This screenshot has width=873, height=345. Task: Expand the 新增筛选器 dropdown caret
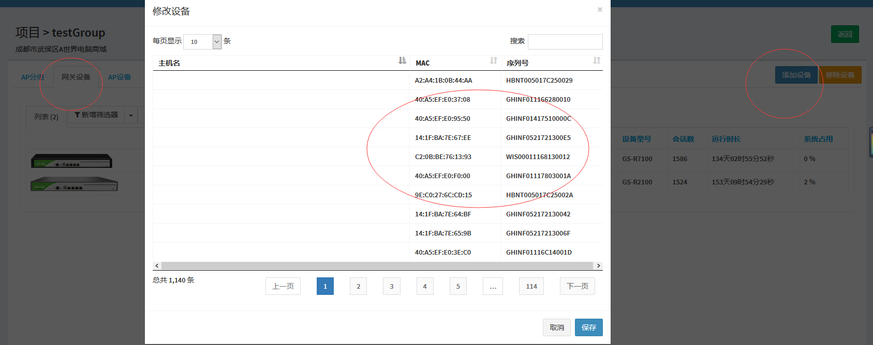pyautogui.click(x=131, y=115)
